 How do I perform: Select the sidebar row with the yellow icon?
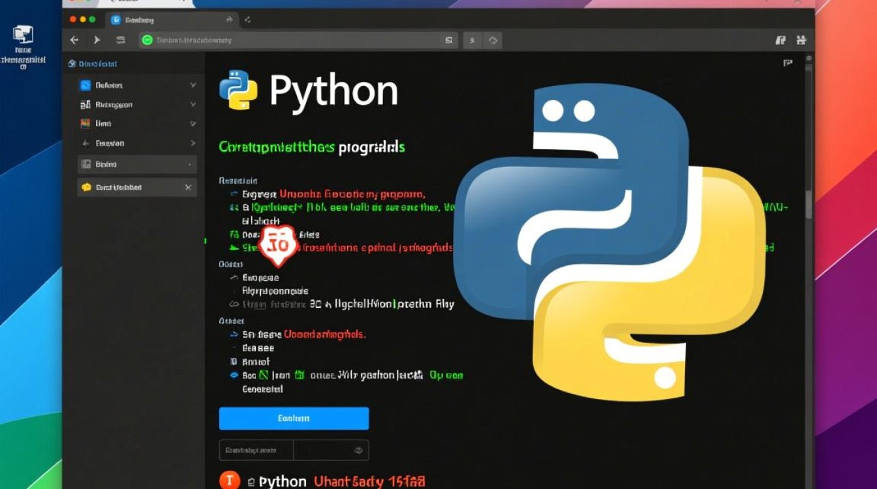click(x=137, y=187)
